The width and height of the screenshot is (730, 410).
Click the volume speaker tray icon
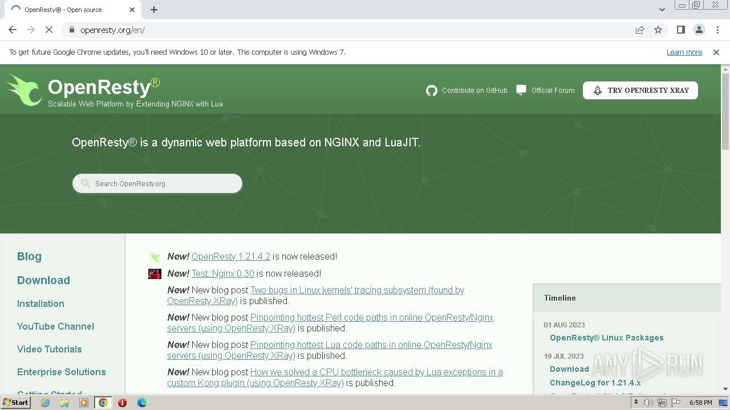point(648,403)
